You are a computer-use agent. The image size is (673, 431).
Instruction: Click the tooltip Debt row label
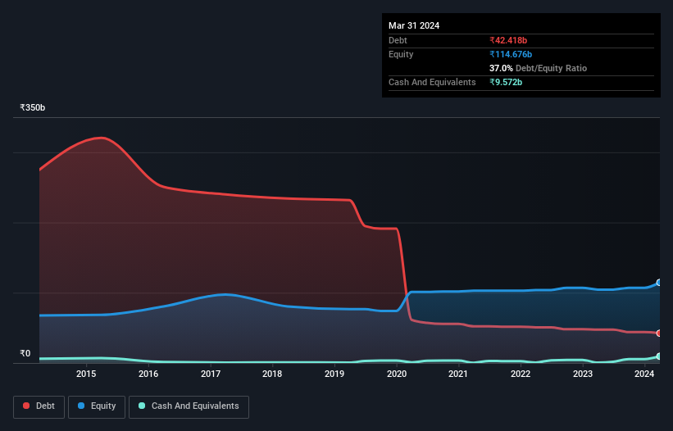click(x=398, y=40)
